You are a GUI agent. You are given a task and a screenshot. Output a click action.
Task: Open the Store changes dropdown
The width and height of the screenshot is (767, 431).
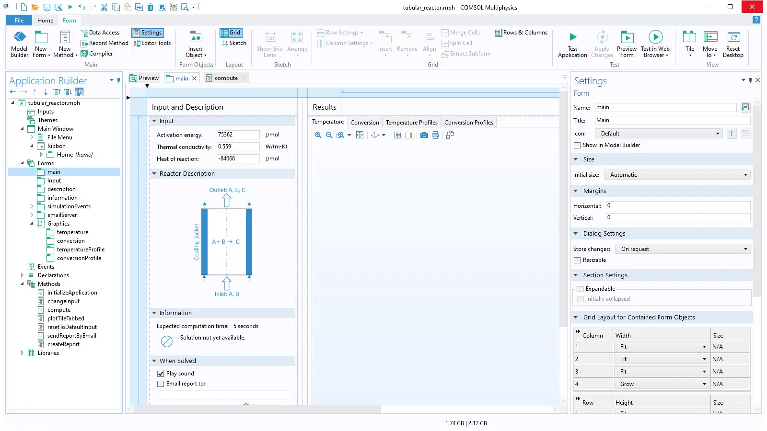(x=683, y=249)
